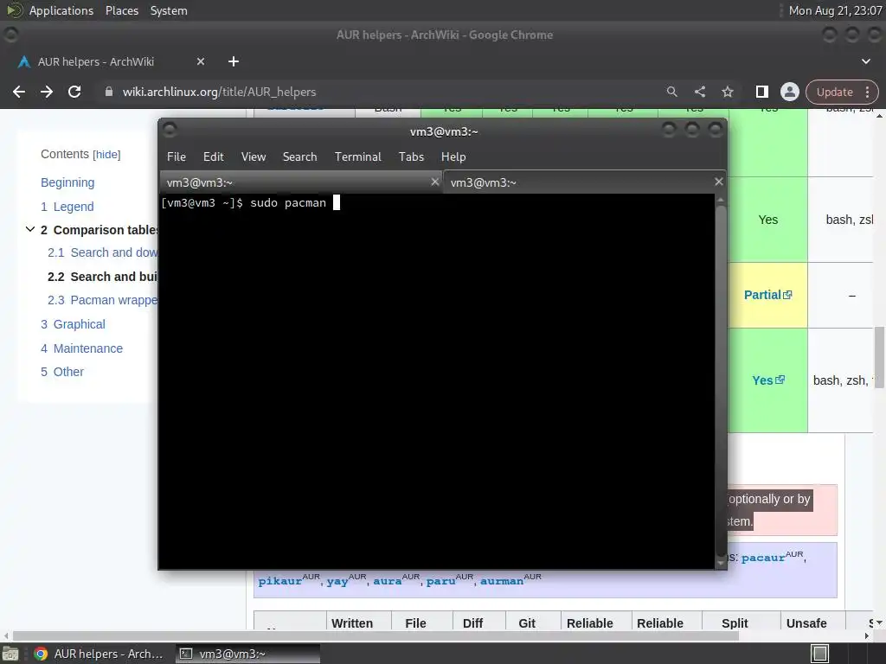Toggle the Chrome side panel
Screen dimensions: 886x664
[x=761, y=92]
